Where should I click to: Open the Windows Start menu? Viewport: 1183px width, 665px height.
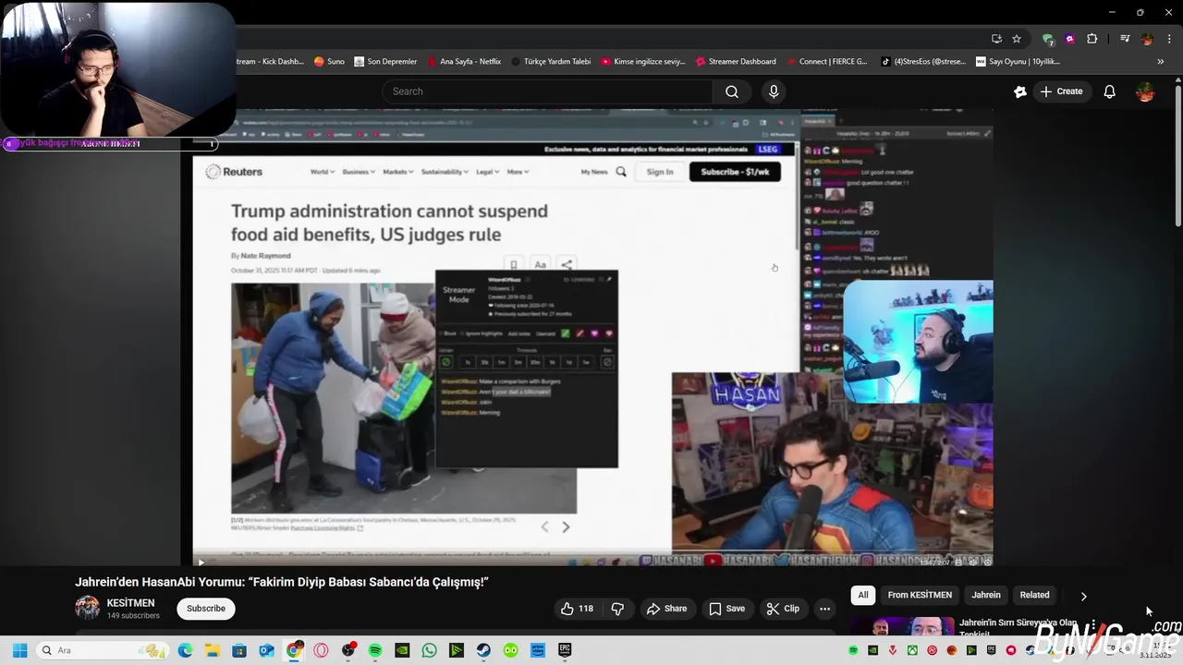(19, 650)
